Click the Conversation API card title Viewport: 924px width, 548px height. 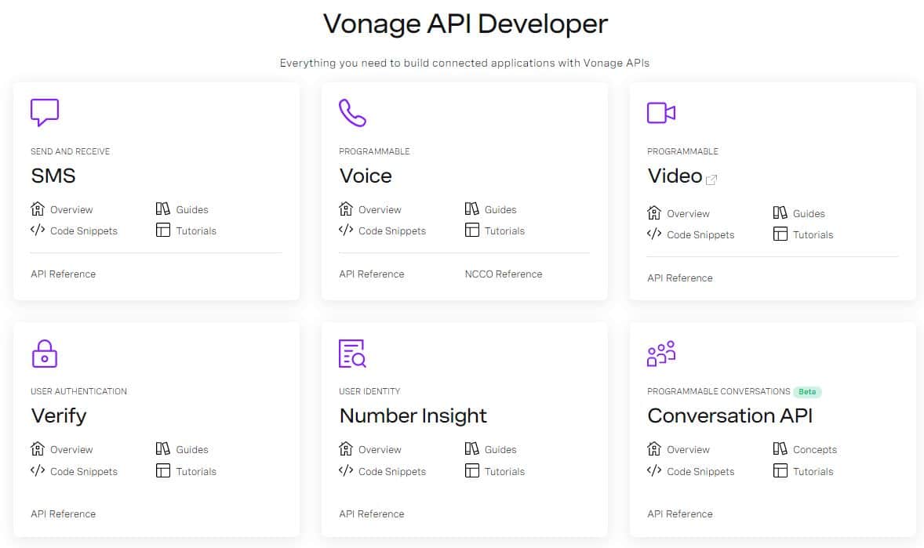tap(730, 416)
